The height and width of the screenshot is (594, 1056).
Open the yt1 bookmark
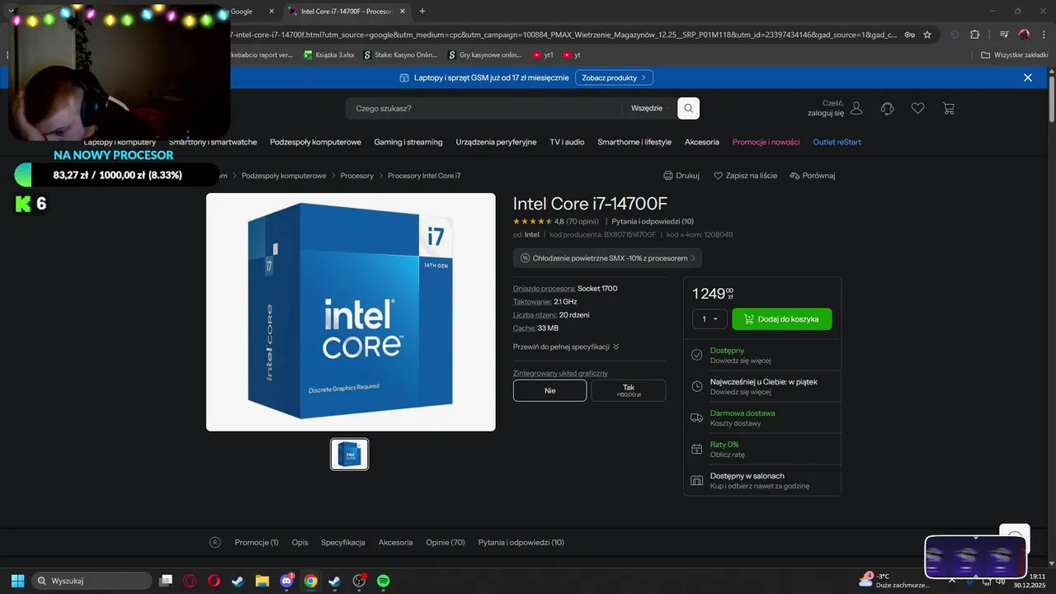[x=542, y=55]
